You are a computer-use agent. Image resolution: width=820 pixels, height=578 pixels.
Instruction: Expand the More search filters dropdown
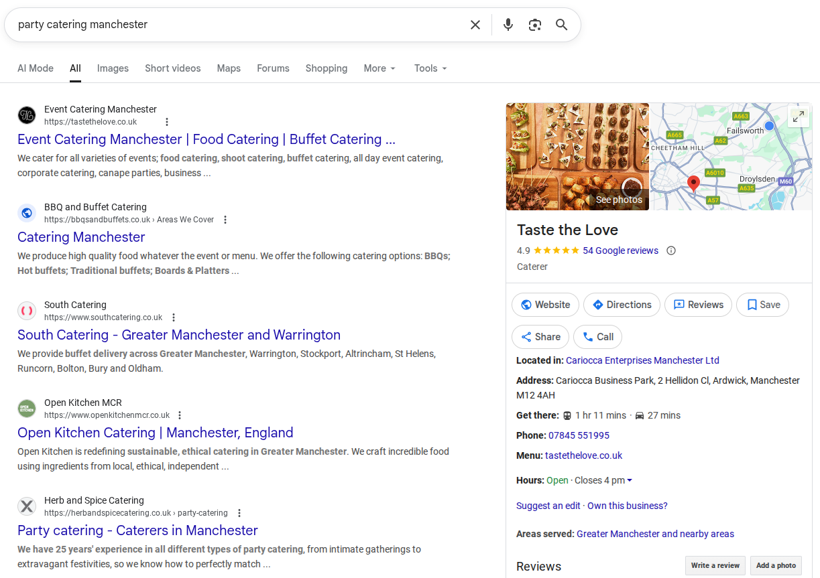379,68
